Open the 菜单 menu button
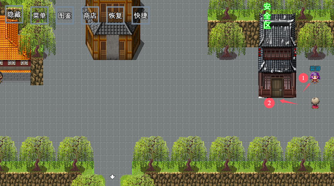Screen dimensions: 334x186 (39, 15)
